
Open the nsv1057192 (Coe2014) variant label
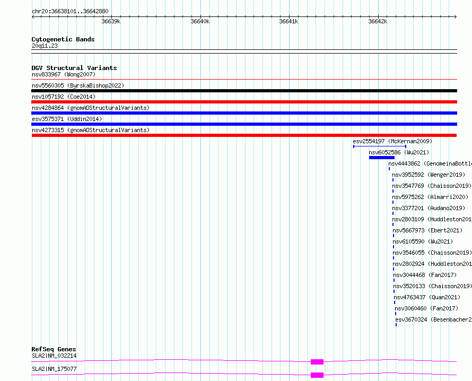pos(64,97)
